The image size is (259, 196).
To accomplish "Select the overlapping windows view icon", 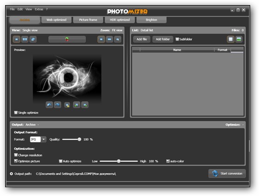I will point(33,39).
